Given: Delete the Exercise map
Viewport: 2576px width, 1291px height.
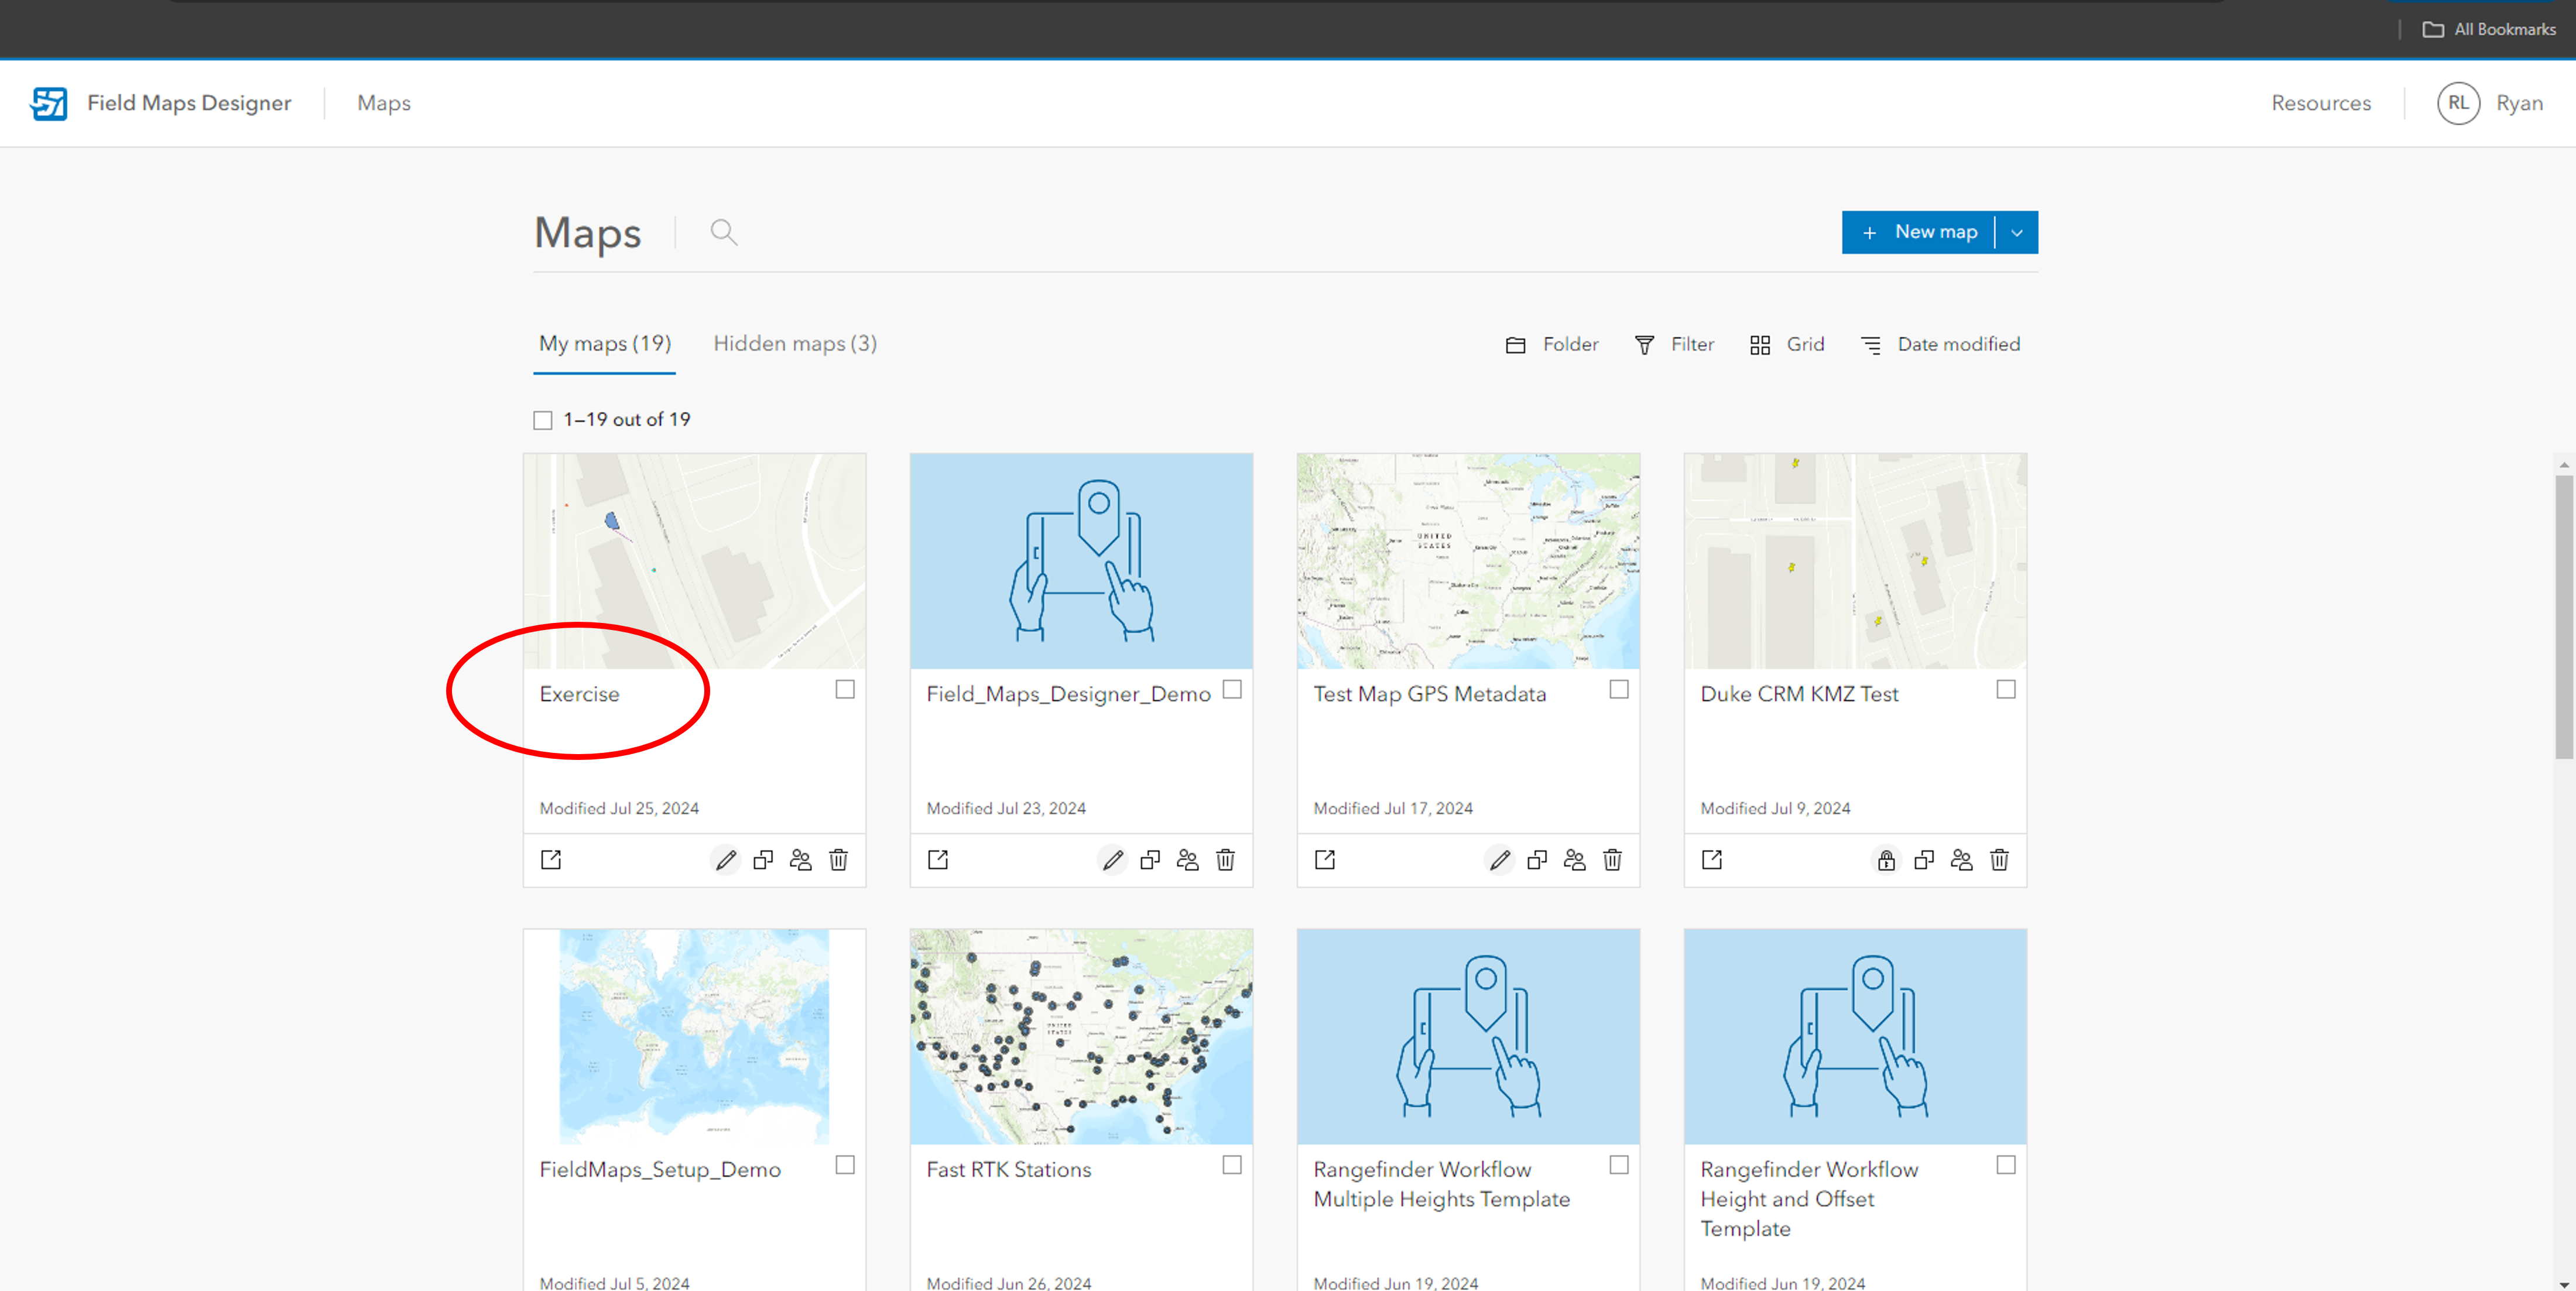Looking at the screenshot, I should coord(839,860).
